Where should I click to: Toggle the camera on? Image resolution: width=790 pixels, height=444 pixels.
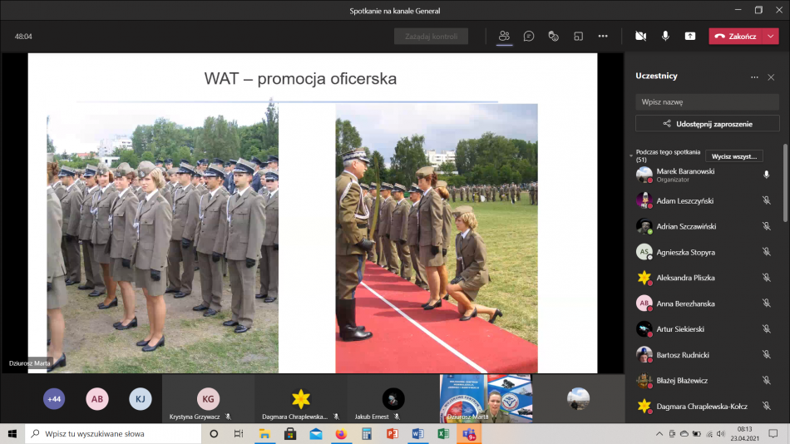click(x=640, y=37)
